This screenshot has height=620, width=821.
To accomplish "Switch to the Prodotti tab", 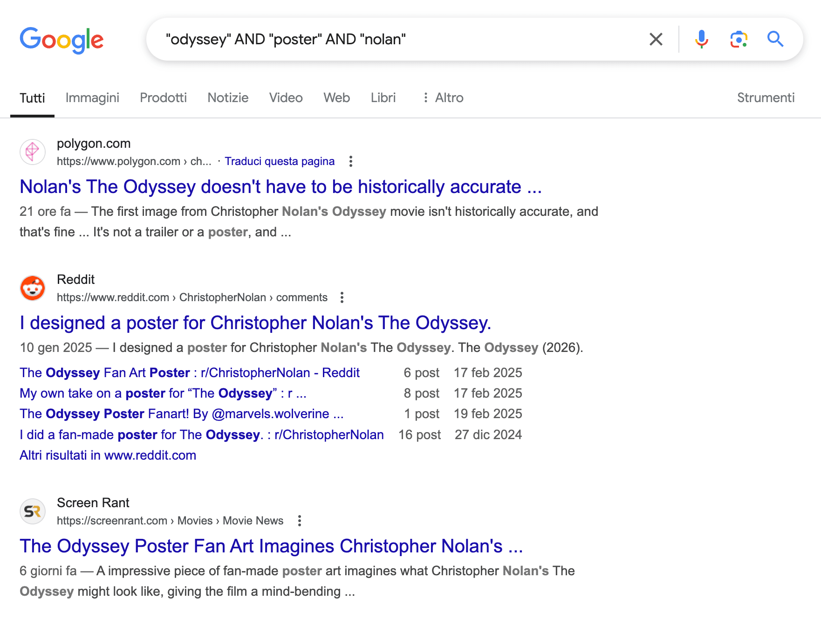I will (163, 98).
